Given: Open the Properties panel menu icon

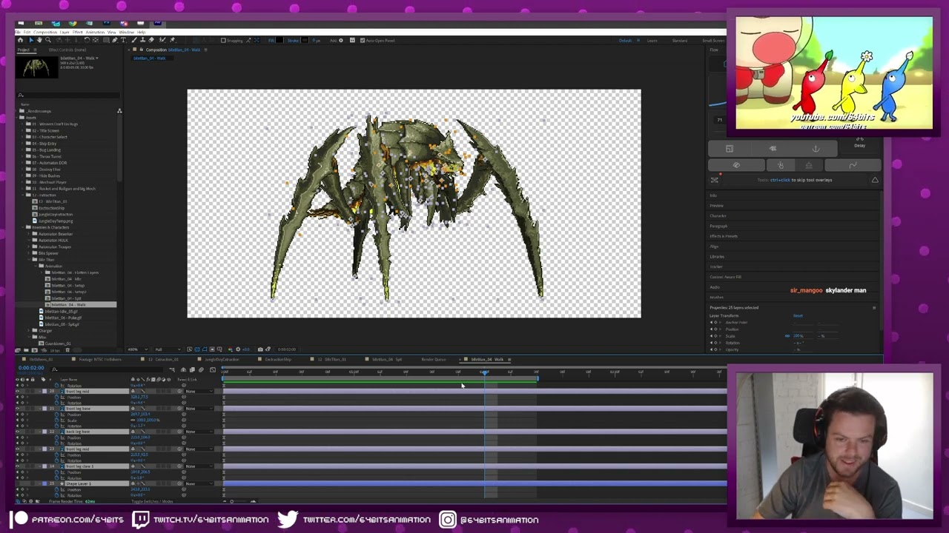Looking at the screenshot, I should coord(874,307).
